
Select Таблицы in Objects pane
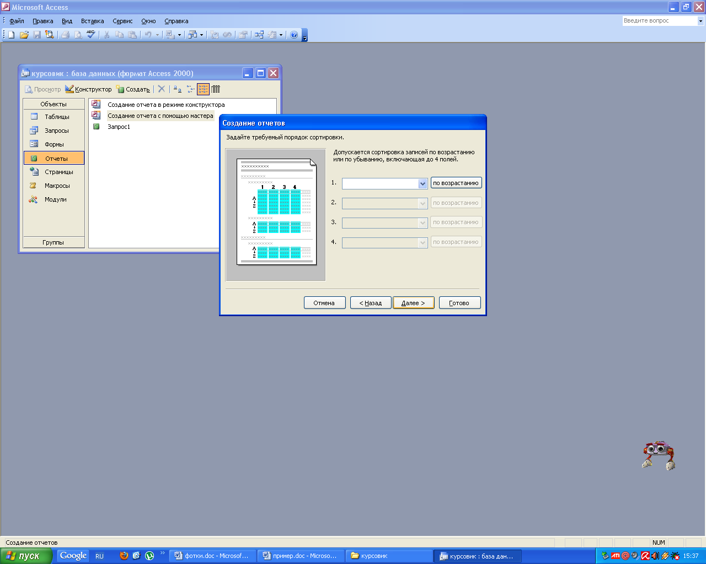(54, 117)
